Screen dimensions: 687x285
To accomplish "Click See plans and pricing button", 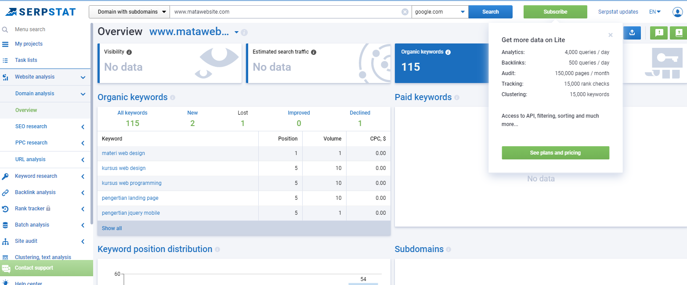I will [555, 153].
